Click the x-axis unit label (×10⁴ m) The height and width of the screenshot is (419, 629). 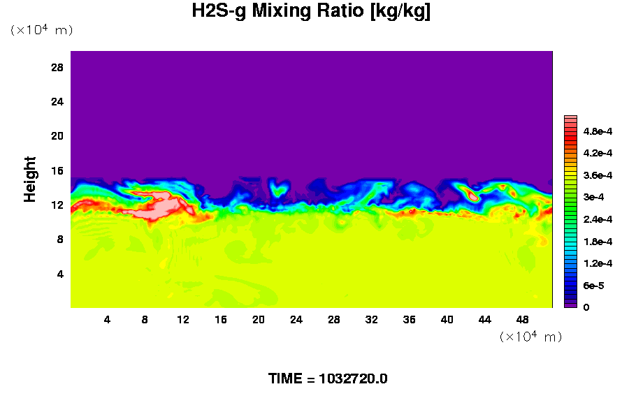(530, 337)
